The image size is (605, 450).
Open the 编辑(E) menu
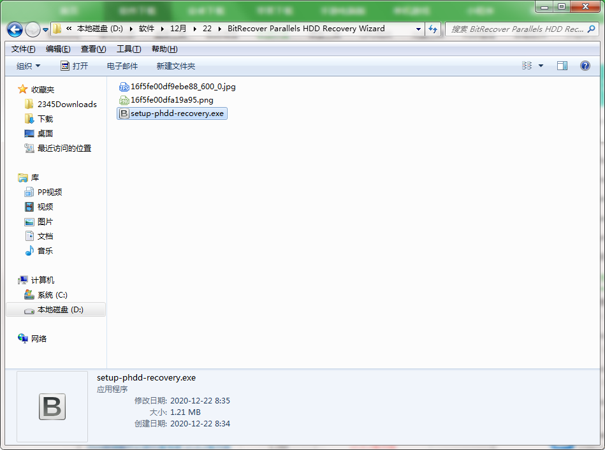(58, 49)
